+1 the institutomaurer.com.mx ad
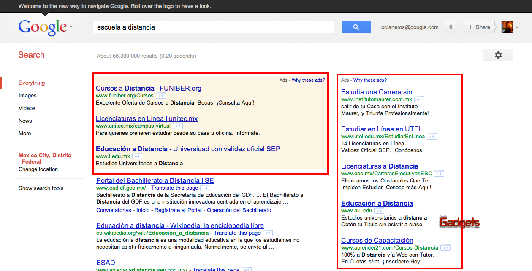This screenshot has width=532, height=271. (x=419, y=99)
